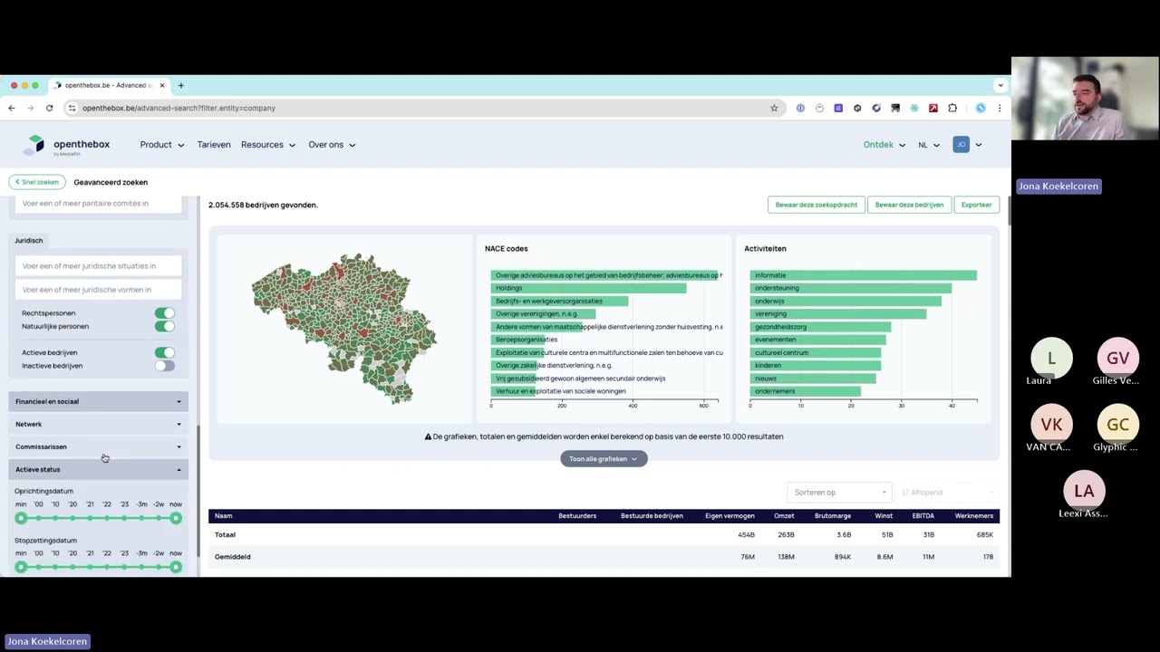Focus the juridische vormen input
Screen dimensions: 1160x652
click(98, 290)
